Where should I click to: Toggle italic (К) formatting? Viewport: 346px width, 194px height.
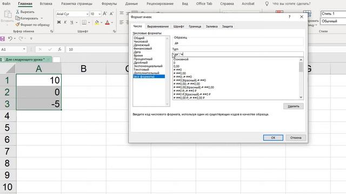click(65, 22)
